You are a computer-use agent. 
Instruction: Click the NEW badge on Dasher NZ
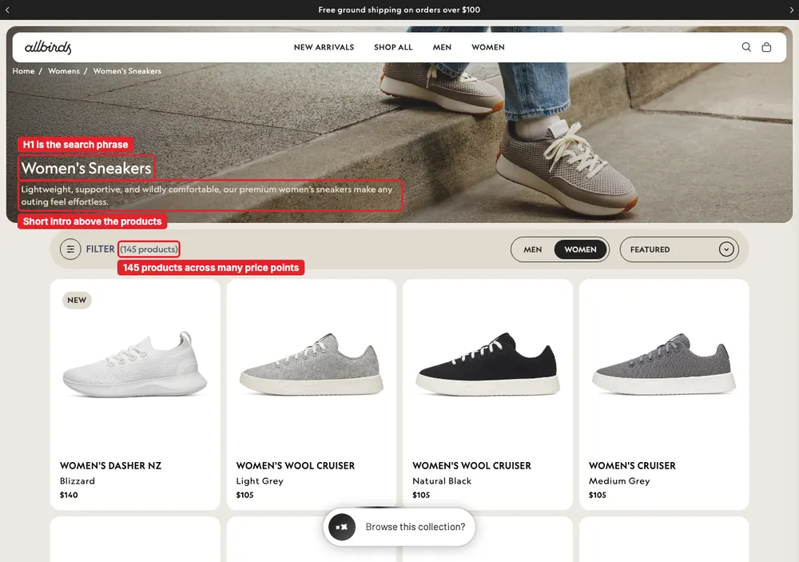77,300
